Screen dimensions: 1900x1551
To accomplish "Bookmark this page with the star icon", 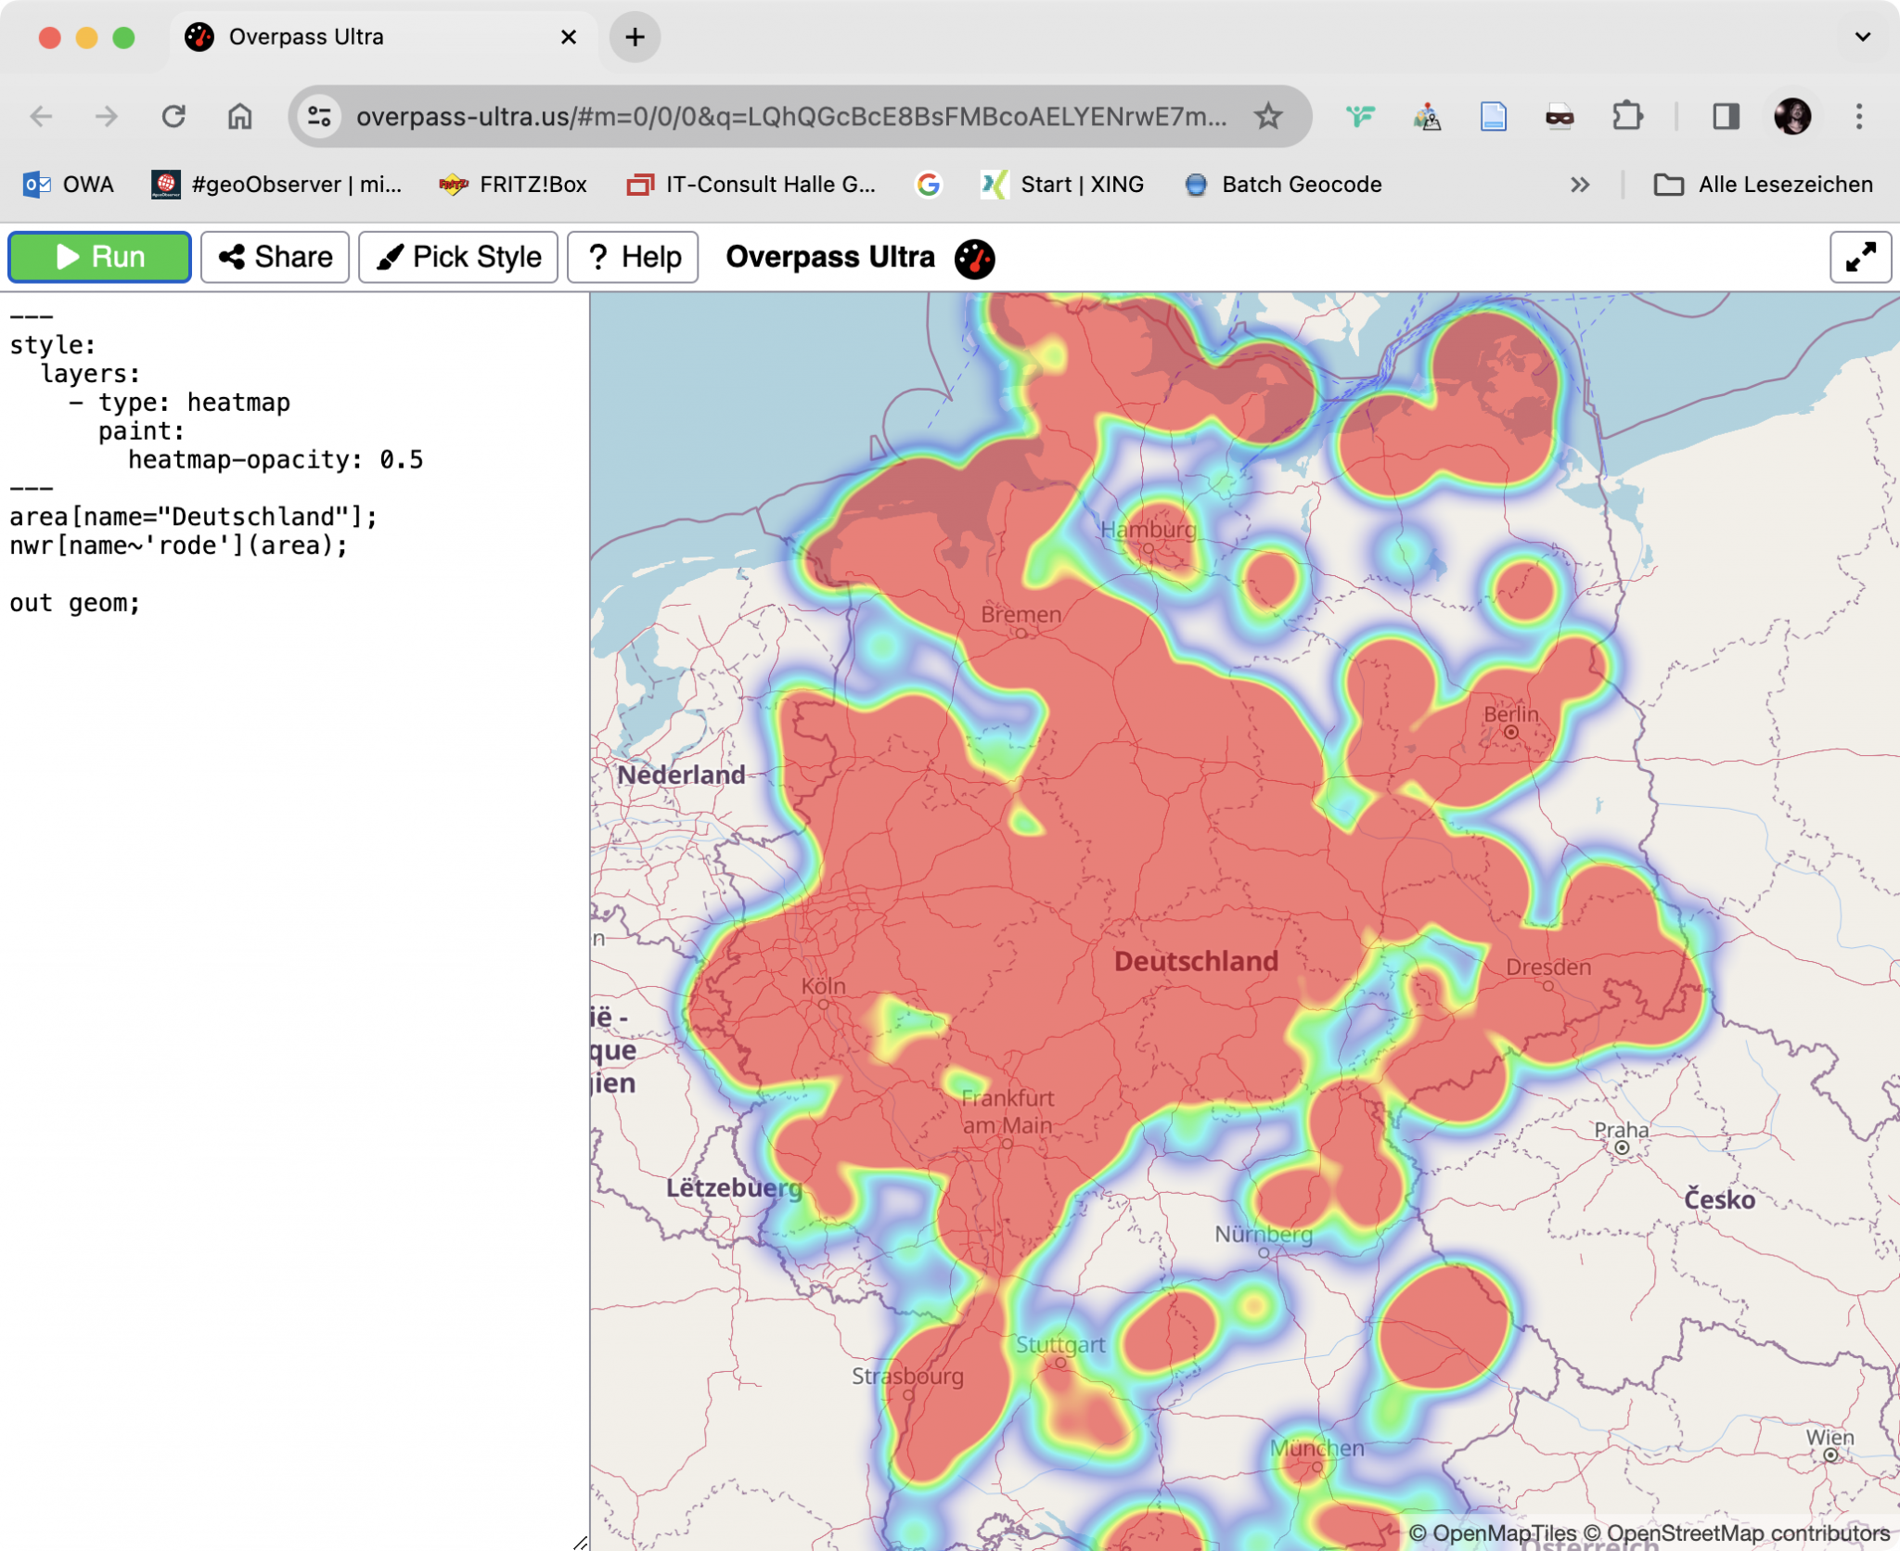I will pyautogui.click(x=1268, y=116).
